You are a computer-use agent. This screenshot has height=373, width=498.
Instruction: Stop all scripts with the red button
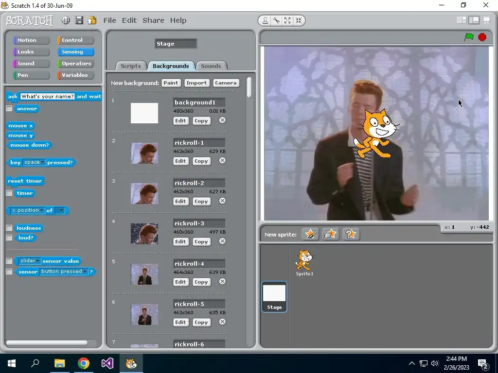pos(482,37)
